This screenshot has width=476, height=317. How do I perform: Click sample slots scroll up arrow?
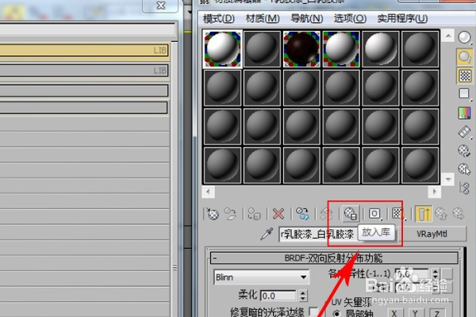click(x=448, y=36)
